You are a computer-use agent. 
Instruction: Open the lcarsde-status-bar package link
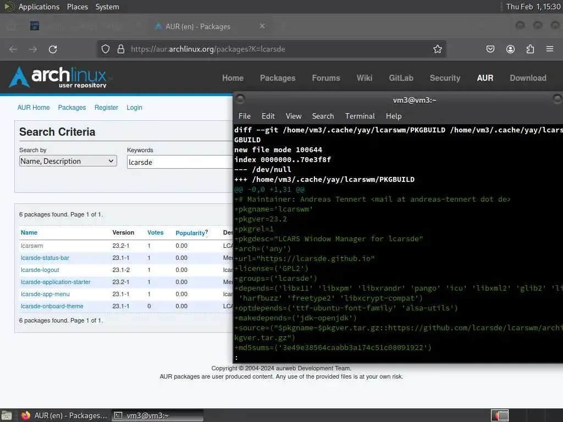point(45,258)
